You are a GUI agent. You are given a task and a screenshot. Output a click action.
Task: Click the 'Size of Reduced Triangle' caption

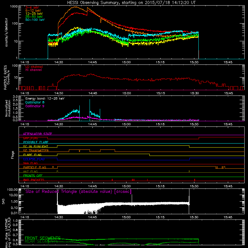point(78,192)
